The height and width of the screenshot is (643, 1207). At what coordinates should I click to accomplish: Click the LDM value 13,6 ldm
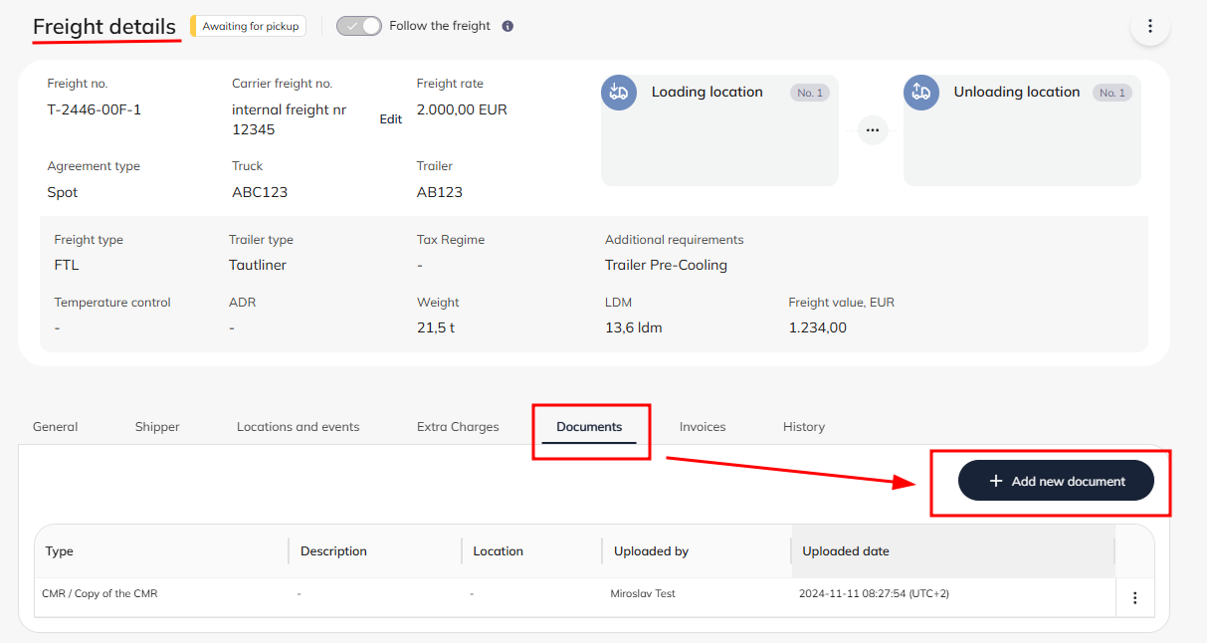point(634,327)
